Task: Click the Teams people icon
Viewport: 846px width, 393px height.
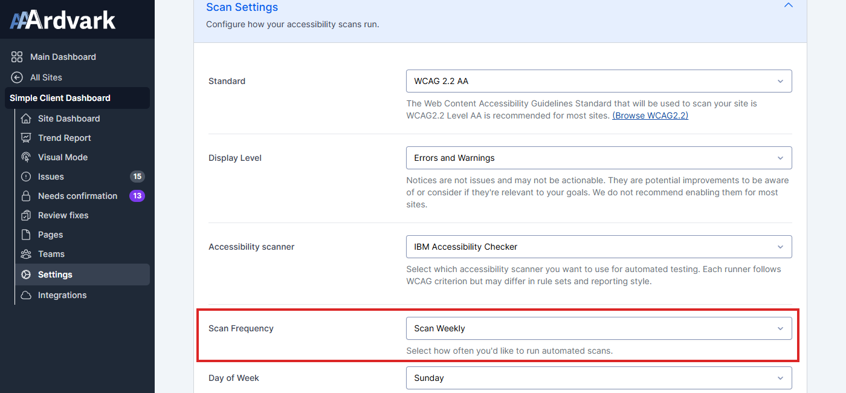Action: [26, 254]
